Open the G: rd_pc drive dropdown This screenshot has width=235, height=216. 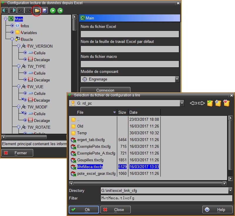[182, 103]
